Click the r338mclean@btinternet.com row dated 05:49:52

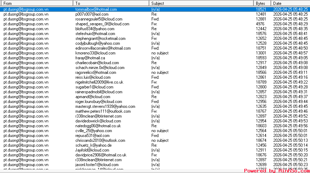tap(155, 116)
